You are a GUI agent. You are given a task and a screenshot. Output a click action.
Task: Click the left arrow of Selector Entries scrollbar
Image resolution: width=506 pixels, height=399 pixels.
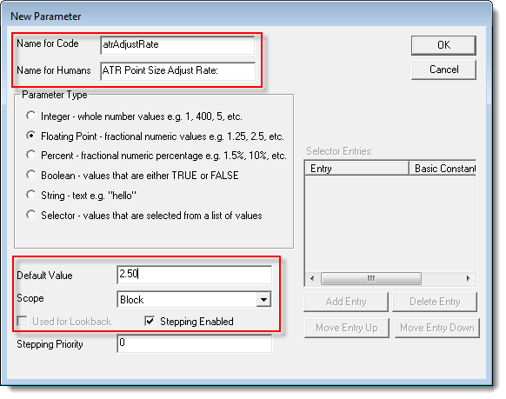tap(312, 278)
